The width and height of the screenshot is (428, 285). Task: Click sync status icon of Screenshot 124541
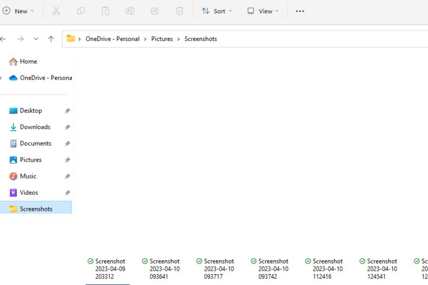pyautogui.click(x=362, y=261)
